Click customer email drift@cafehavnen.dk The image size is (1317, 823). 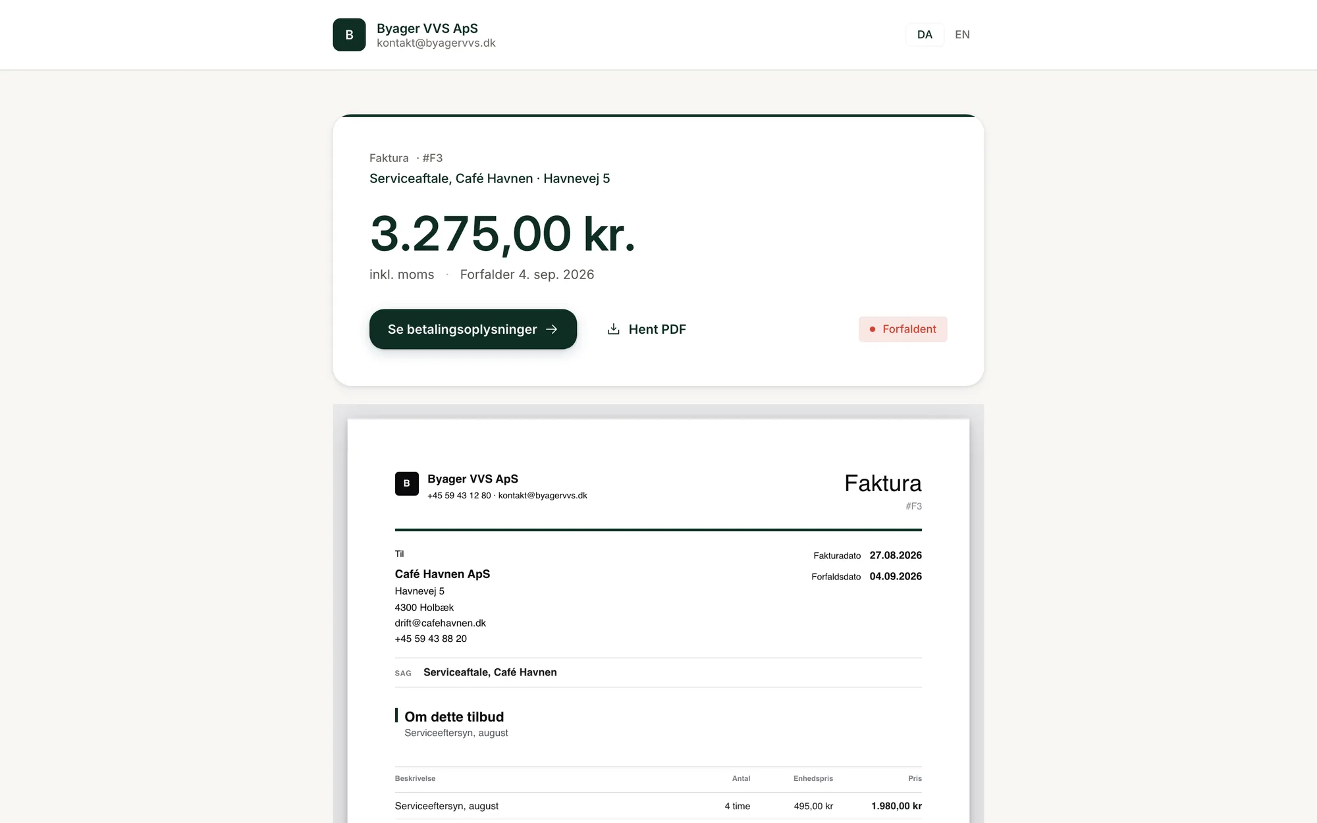point(440,623)
